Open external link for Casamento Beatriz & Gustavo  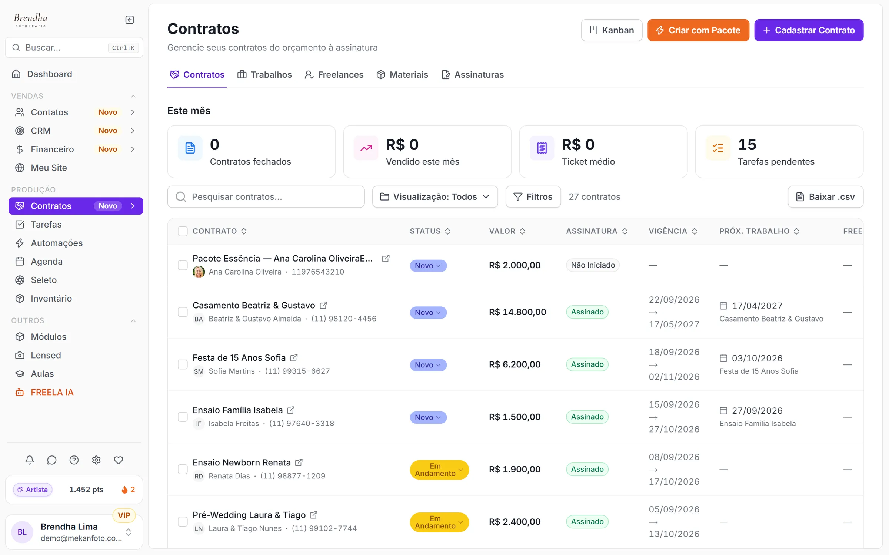(323, 305)
